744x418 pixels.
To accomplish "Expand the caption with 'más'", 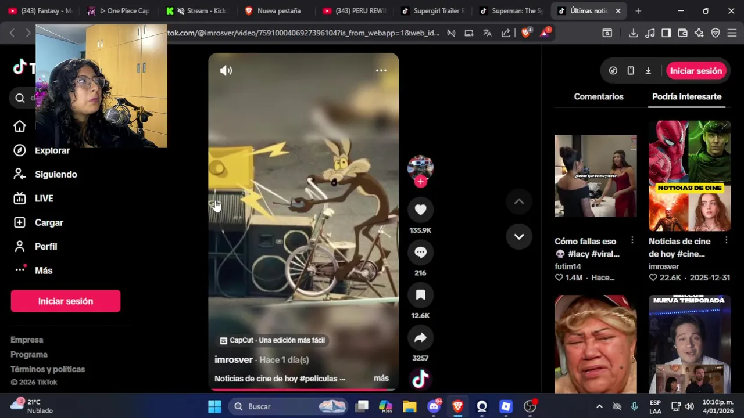I will tap(381, 378).
